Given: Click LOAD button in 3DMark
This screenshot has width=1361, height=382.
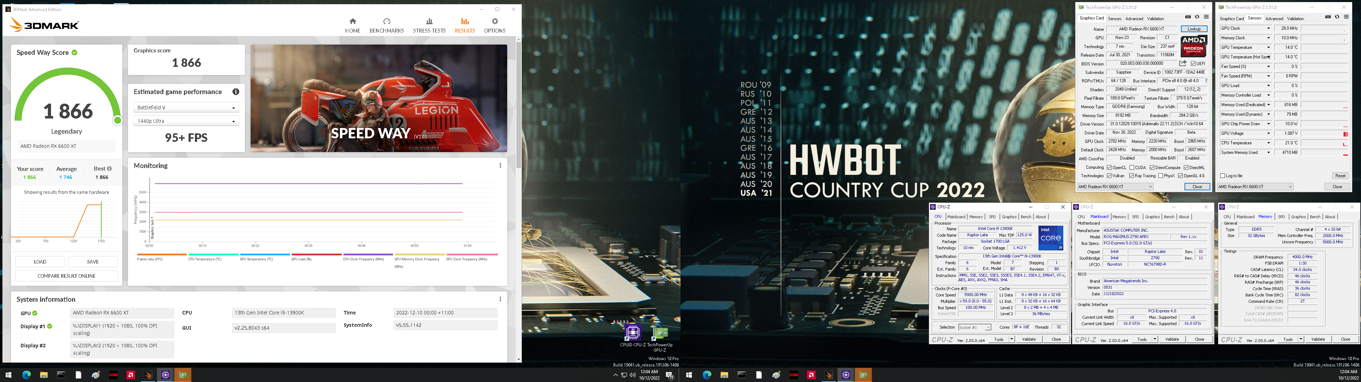Looking at the screenshot, I should coord(40,262).
